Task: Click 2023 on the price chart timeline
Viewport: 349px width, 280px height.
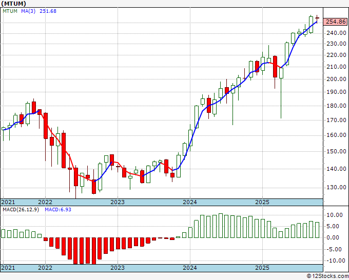Action: coord(118,202)
